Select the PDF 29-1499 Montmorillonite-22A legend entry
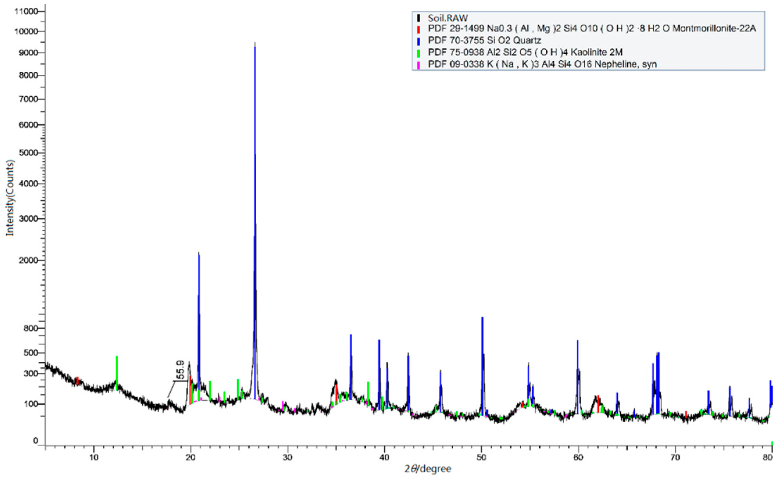 (x=591, y=28)
